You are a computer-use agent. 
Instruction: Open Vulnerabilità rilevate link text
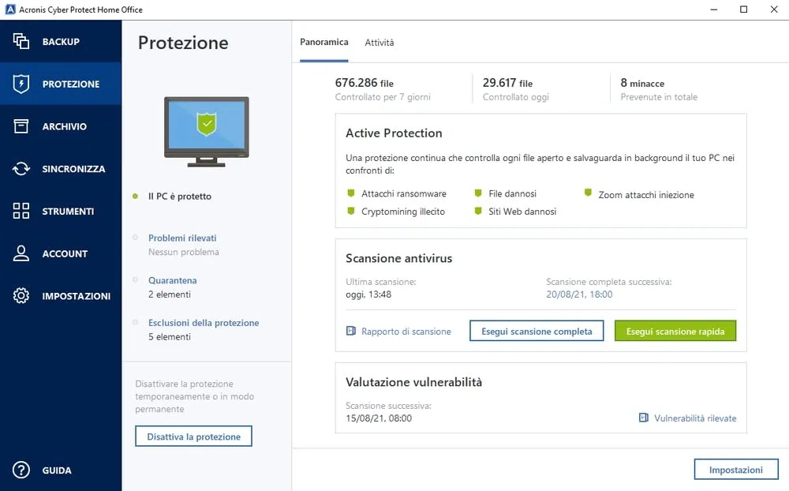coord(695,418)
